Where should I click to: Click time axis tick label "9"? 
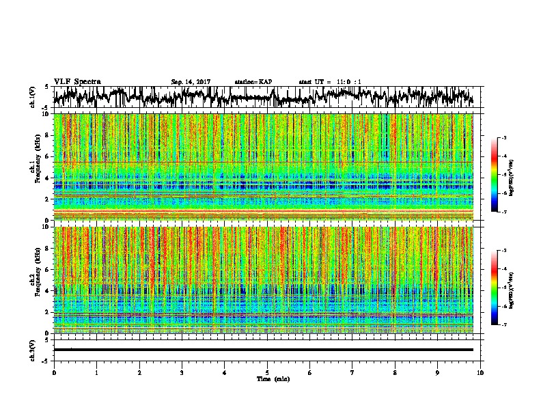click(x=437, y=373)
